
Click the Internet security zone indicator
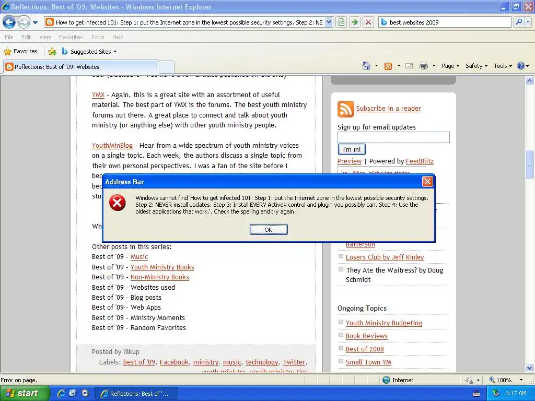398,380
